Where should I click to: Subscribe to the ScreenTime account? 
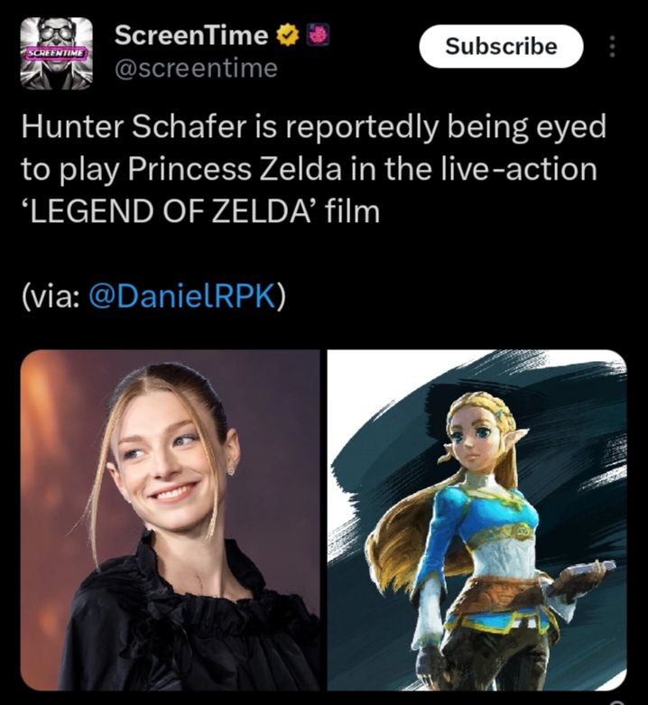pos(501,46)
